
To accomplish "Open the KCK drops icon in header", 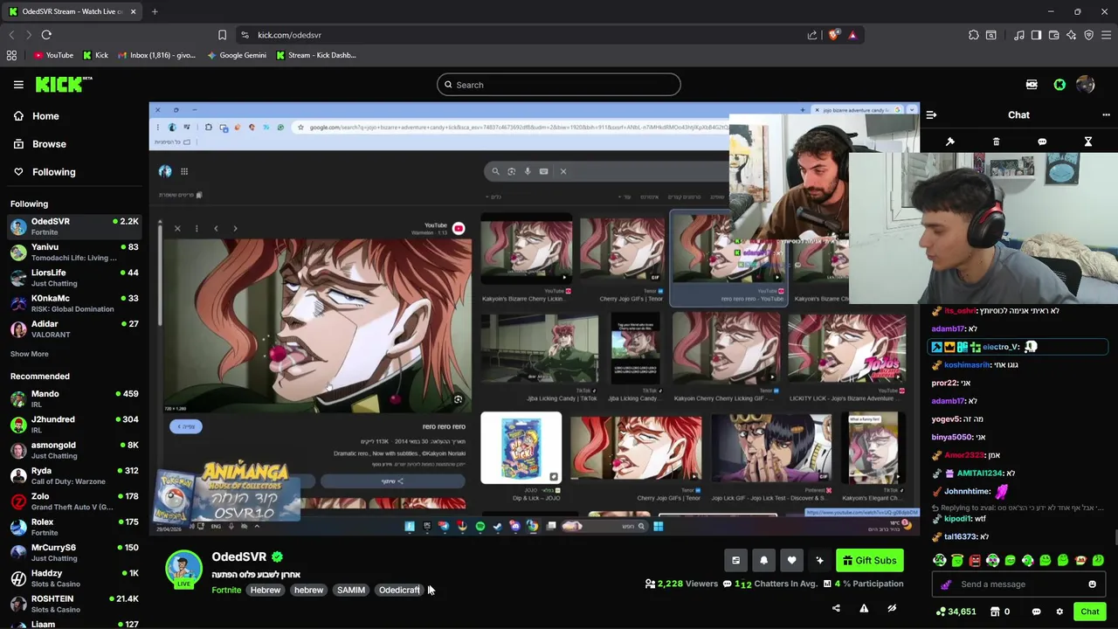I will click(1032, 85).
